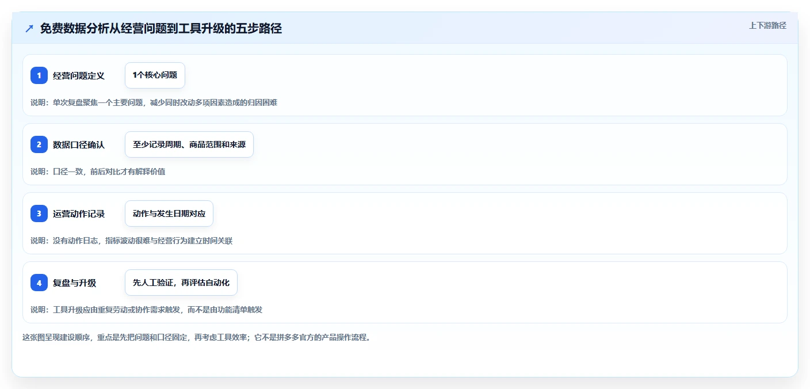Click the 数据口径确认 step title
Image resolution: width=810 pixels, height=389 pixels.
pos(79,144)
